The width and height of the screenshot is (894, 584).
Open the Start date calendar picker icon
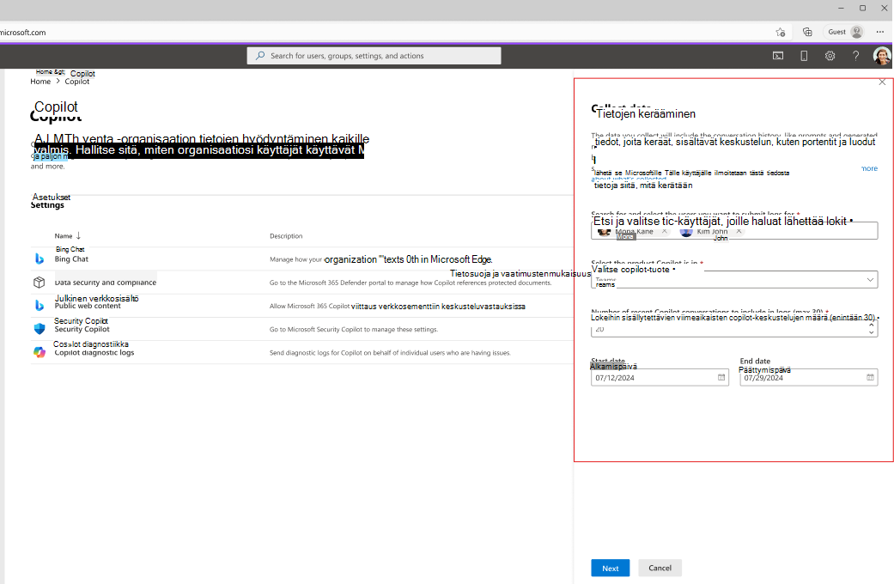click(721, 378)
